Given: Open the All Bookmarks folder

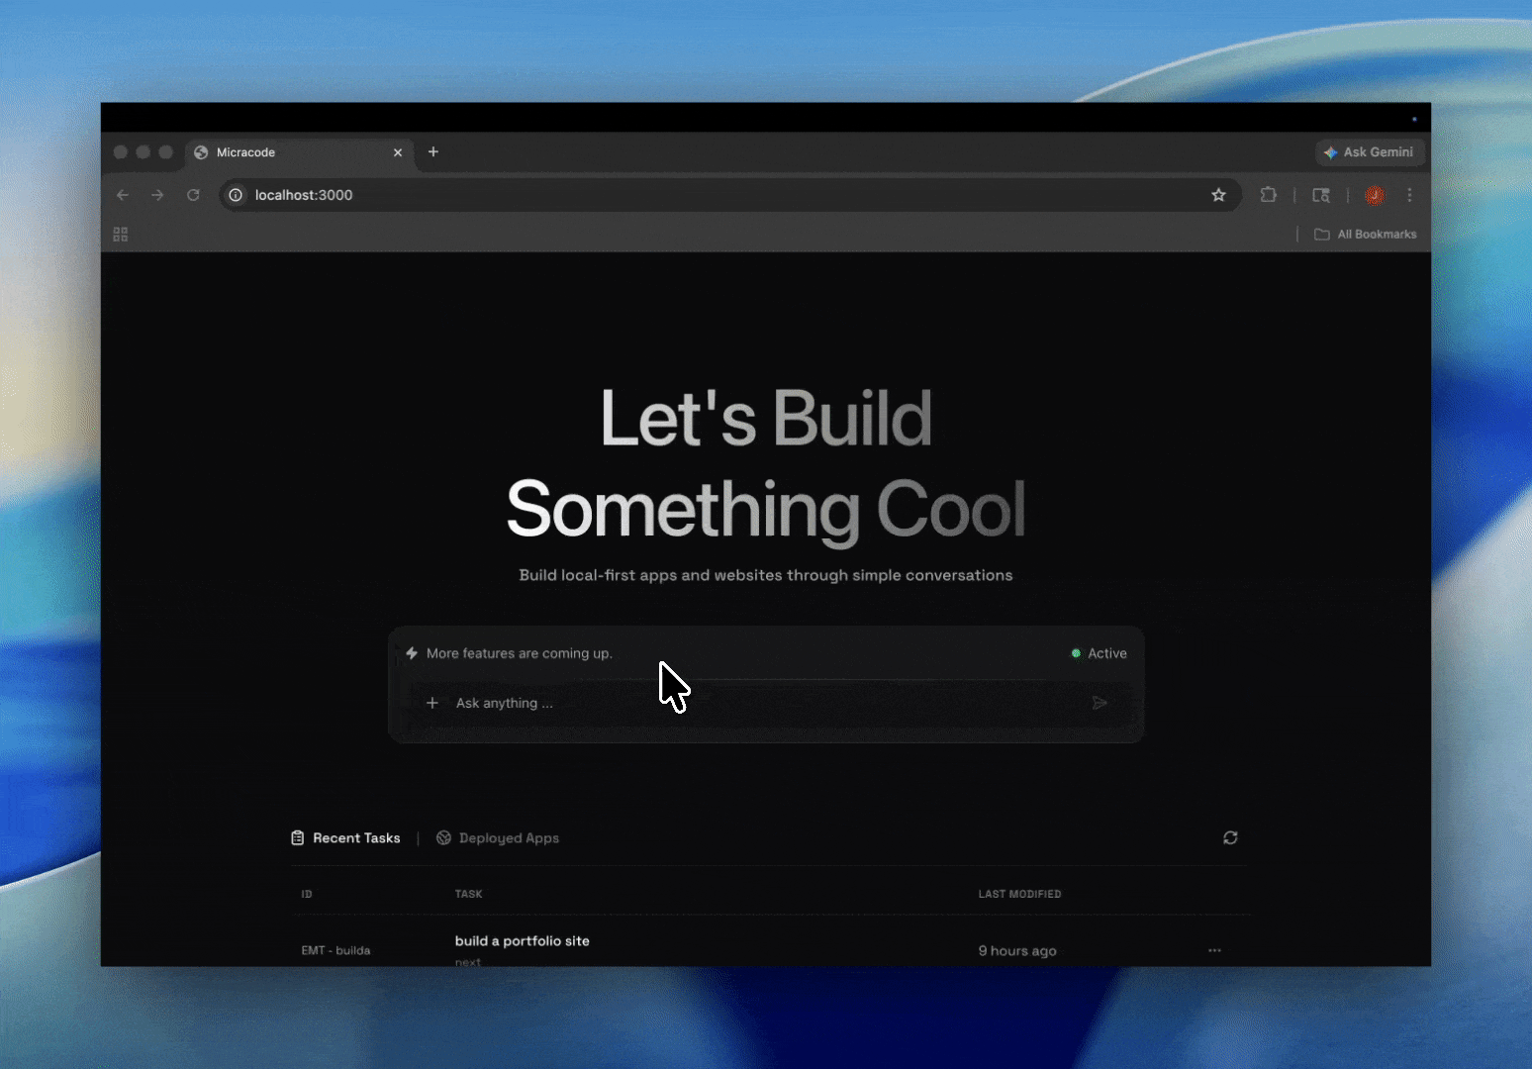Looking at the screenshot, I should click(1365, 235).
